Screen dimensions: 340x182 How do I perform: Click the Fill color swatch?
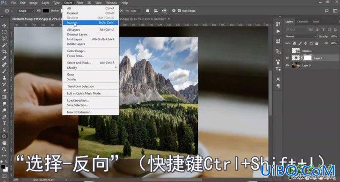(x=45, y=11)
